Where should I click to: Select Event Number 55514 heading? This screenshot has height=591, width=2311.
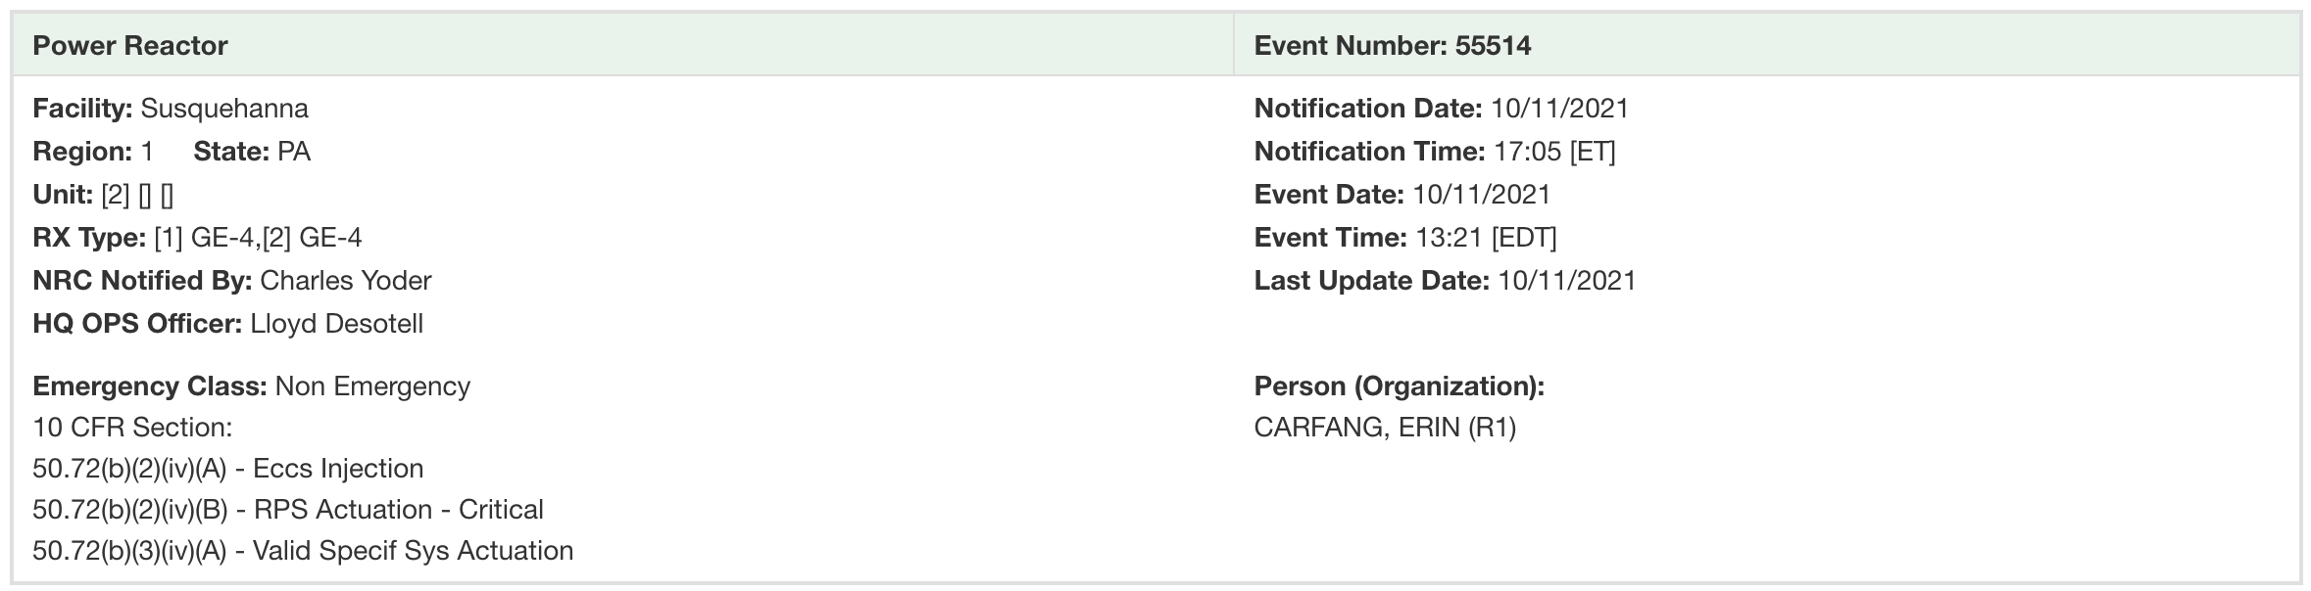click(1392, 46)
